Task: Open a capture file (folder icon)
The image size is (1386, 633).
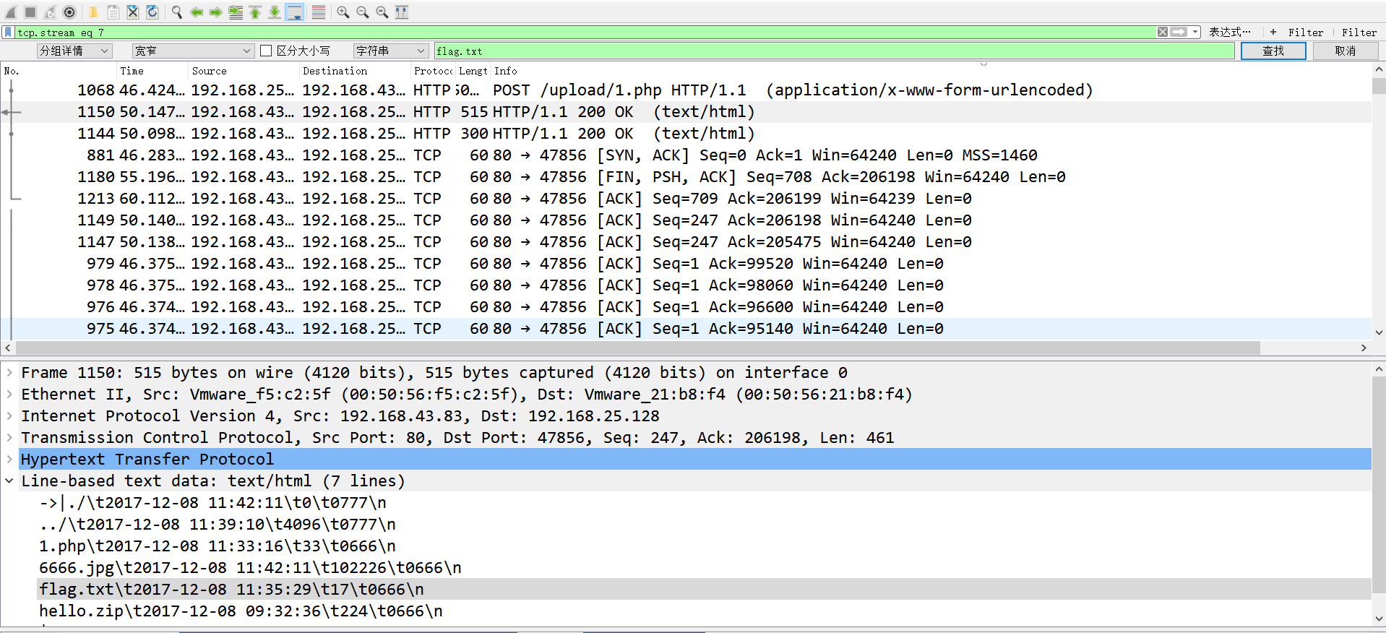Action: click(94, 12)
